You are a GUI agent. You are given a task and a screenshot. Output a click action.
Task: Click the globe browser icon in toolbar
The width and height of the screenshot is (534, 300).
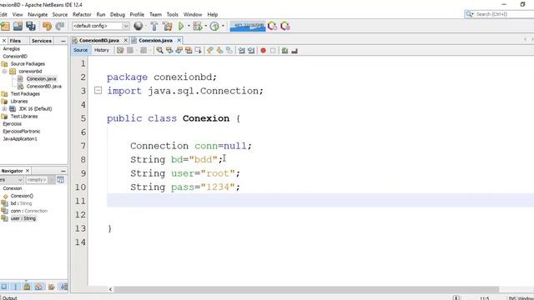click(139, 26)
